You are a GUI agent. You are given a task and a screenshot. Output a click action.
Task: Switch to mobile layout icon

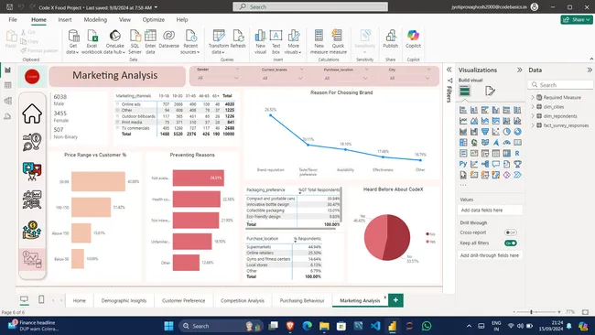click(41, 299)
